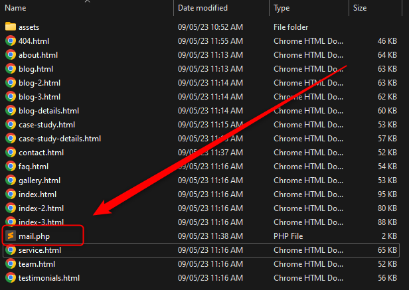Click the Chrome icon beside faq.html
The height and width of the screenshot is (290, 409).
pyautogui.click(x=11, y=166)
